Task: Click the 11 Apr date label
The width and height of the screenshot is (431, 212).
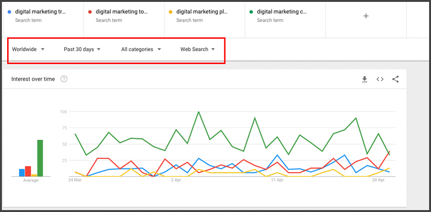Action: coord(277,181)
